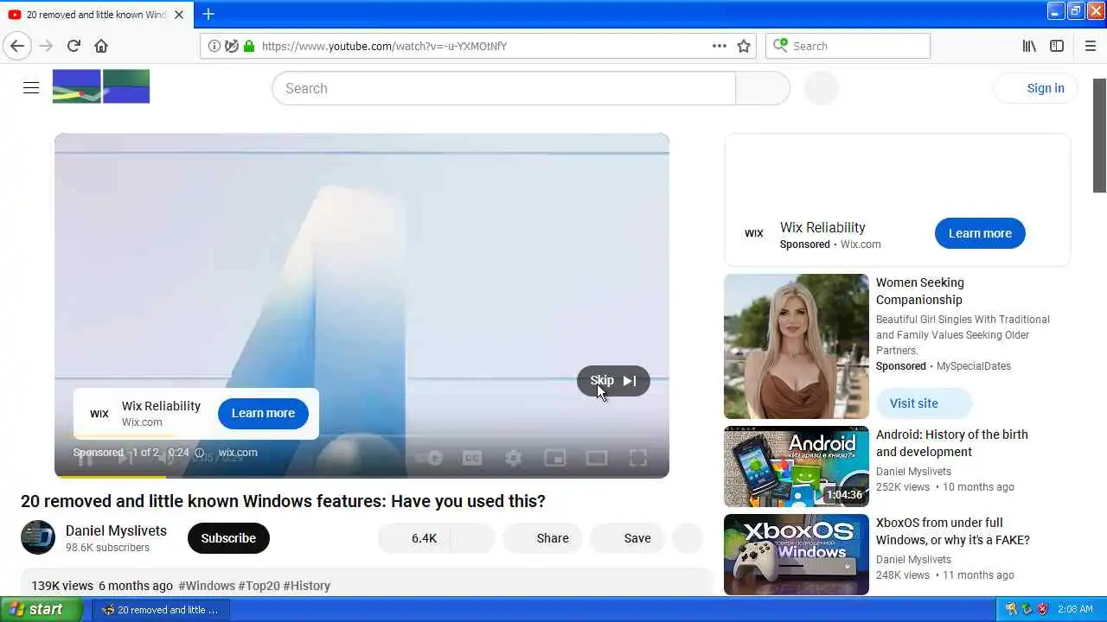Dislike the video
The image size is (1107, 622).
pos(473,538)
